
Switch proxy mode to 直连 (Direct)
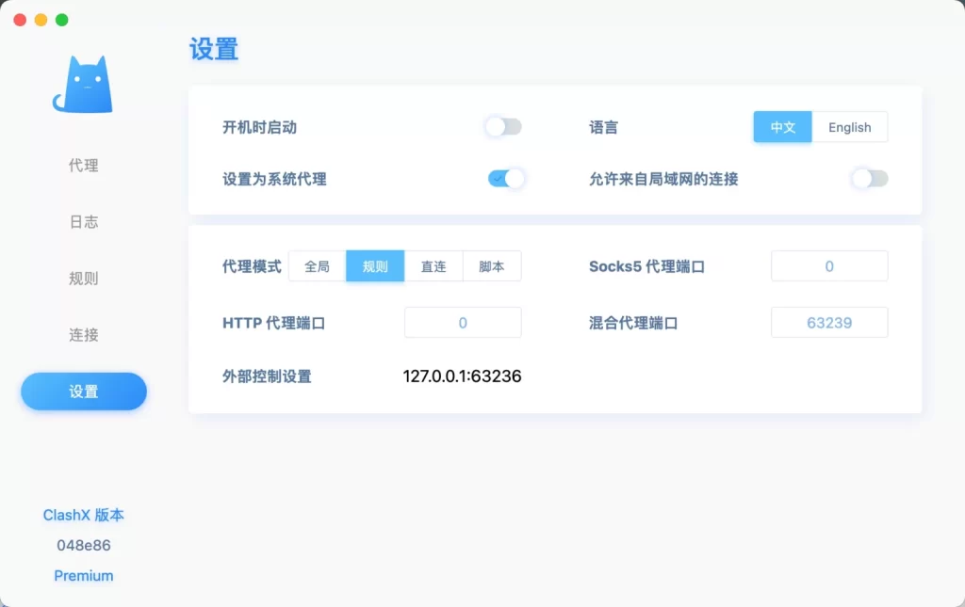point(433,265)
